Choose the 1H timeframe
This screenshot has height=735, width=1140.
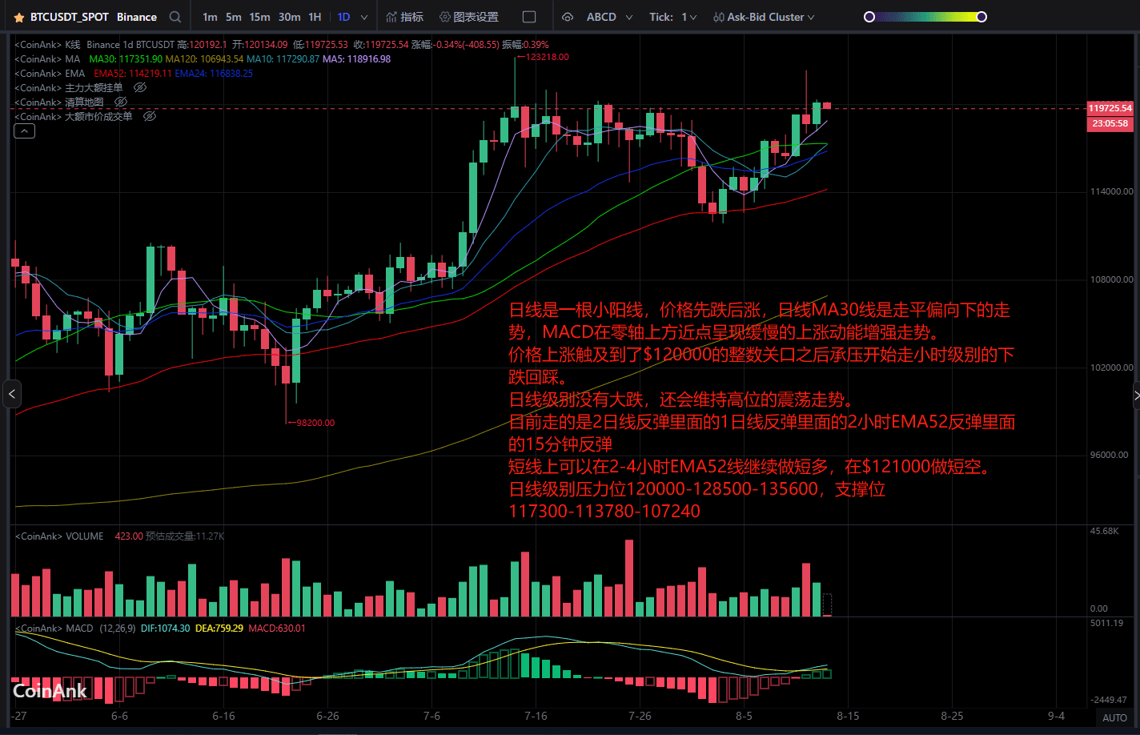(315, 17)
